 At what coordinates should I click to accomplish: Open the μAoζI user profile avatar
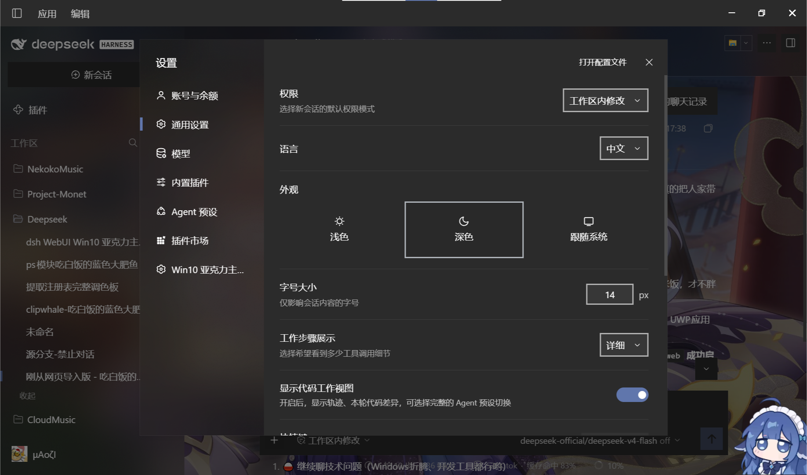[19, 454]
